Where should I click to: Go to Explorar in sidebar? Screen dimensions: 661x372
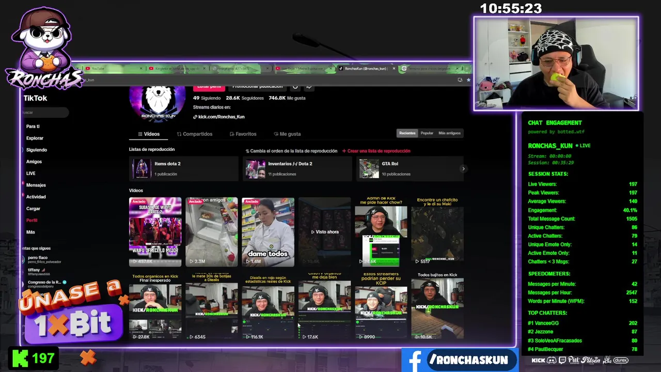(35, 138)
